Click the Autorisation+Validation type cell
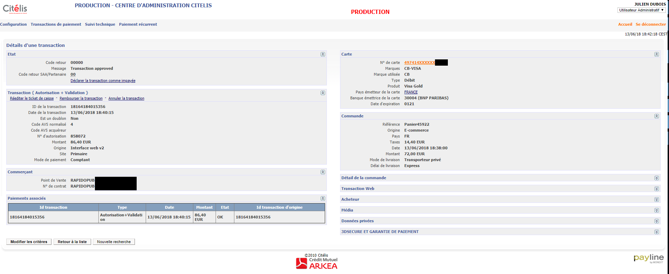 pyautogui.click(x=122, y=217)
